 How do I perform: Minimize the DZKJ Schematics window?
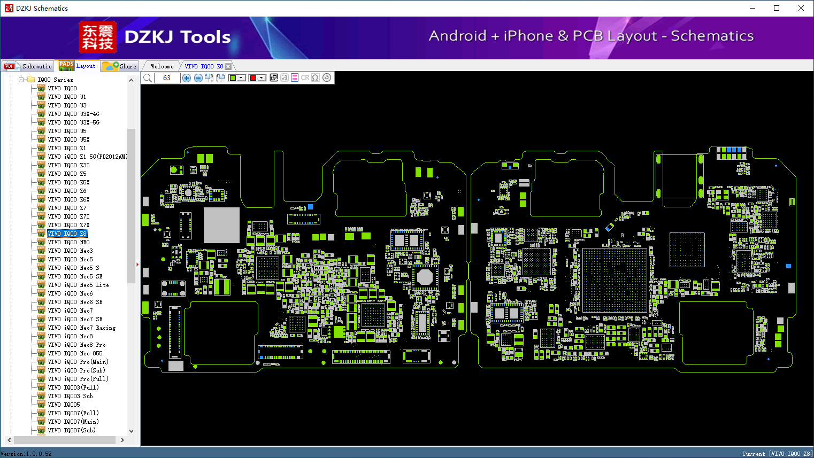coord(752,8)
